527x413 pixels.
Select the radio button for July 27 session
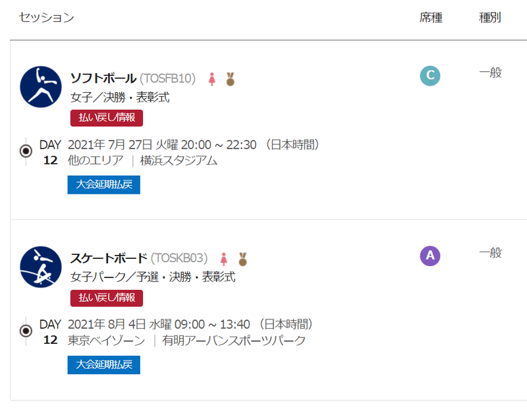26,151
